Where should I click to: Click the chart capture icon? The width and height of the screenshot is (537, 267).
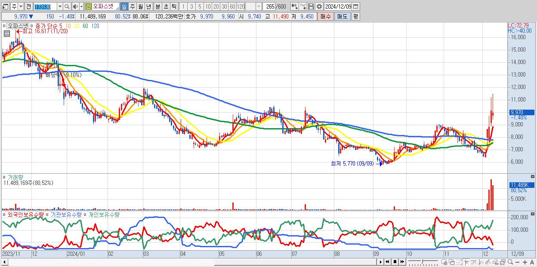(x=503, y=262)
